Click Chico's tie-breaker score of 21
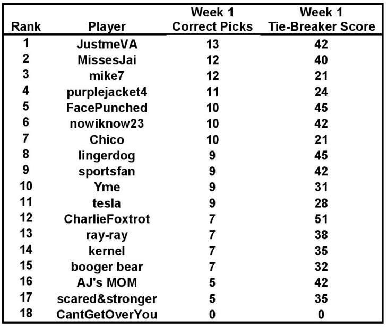This screenshot has height=328, width=387. (x=321, y=140)
